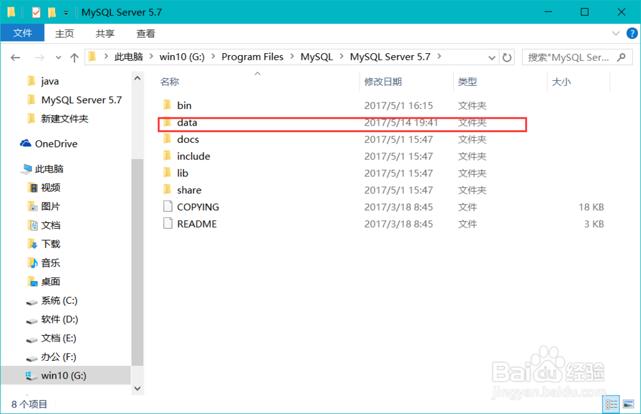Refresh the folder view with the refresh icon
The image size is (641, 414).
pos(506,56)
